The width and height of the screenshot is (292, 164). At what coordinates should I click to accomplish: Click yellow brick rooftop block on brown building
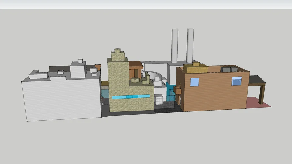coord(195,69)
